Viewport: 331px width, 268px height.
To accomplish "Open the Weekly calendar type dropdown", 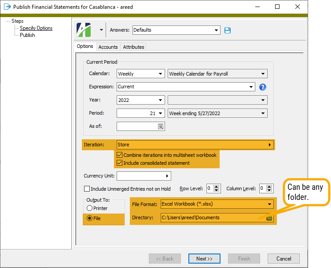I will coord(160,74).
